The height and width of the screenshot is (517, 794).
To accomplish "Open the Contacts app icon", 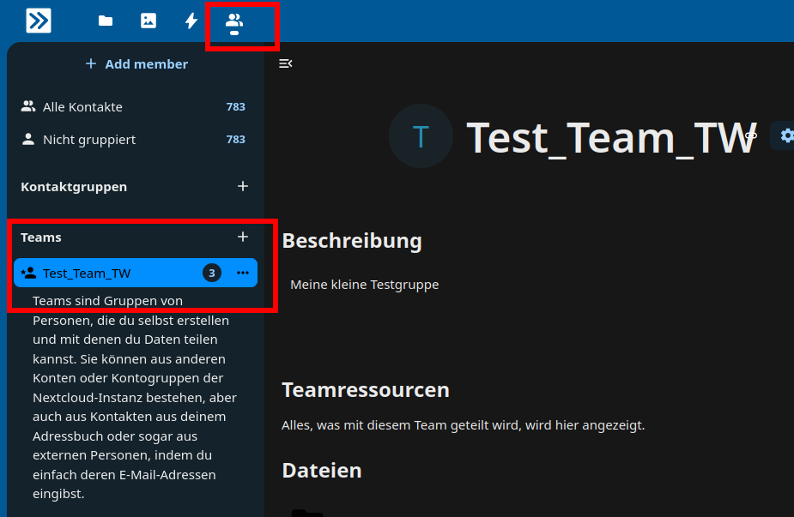I will click(234, 21).
